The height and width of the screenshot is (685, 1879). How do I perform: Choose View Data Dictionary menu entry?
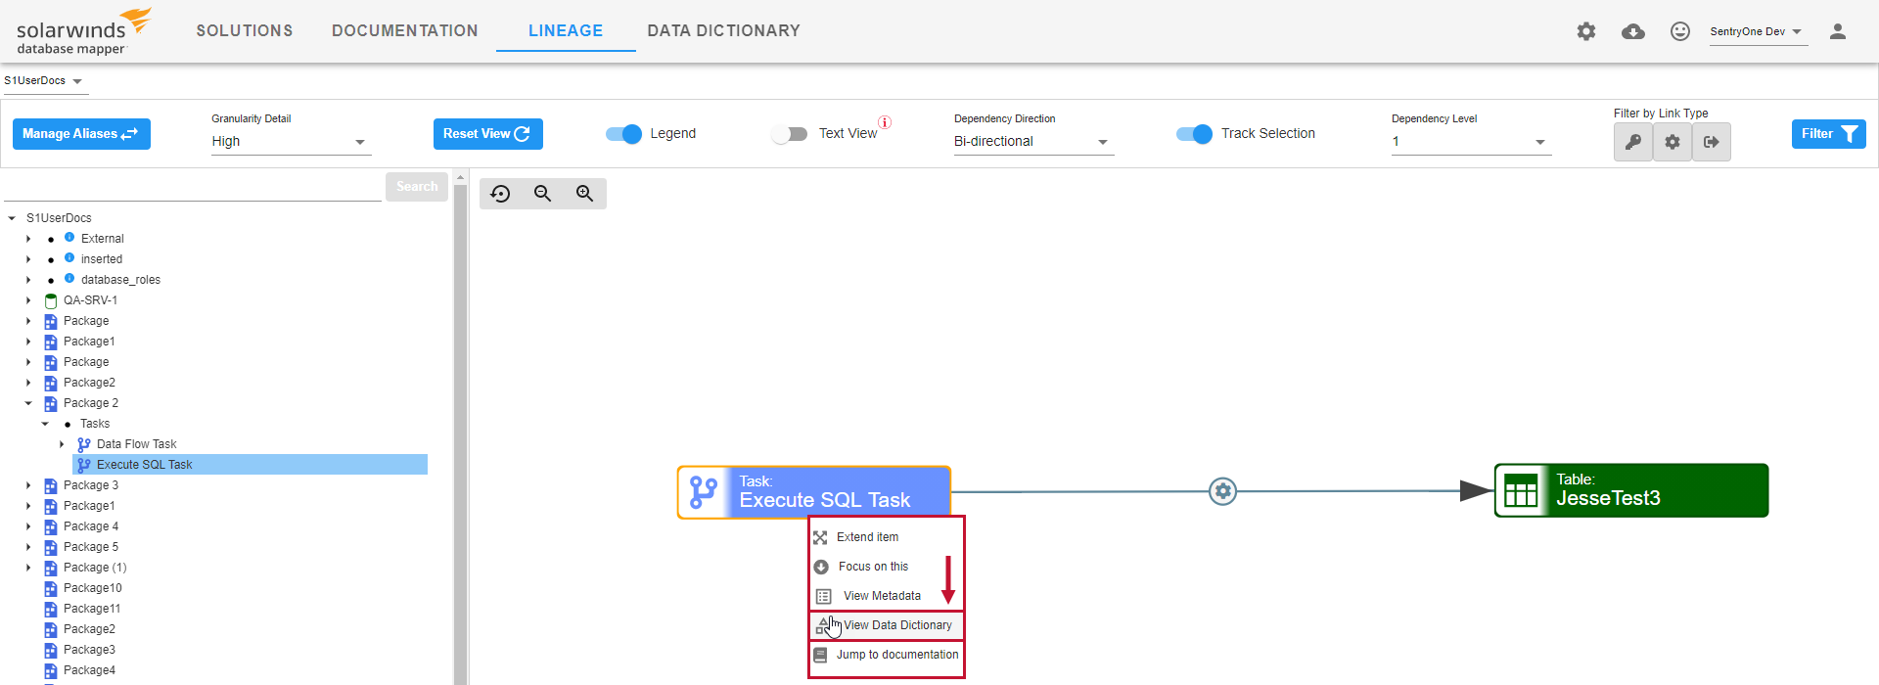886,625
